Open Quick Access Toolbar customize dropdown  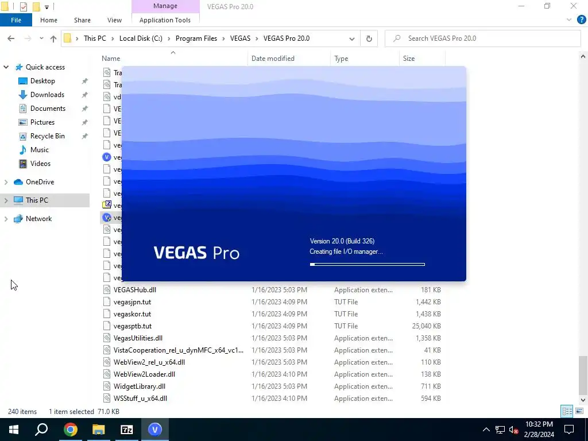pyautogui.click(x=47, y=7)
